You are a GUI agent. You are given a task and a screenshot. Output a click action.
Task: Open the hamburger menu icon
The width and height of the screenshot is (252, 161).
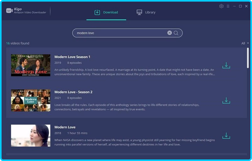228,6
